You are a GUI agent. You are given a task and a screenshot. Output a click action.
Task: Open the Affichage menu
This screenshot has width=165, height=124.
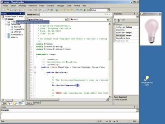pos(22,6)
